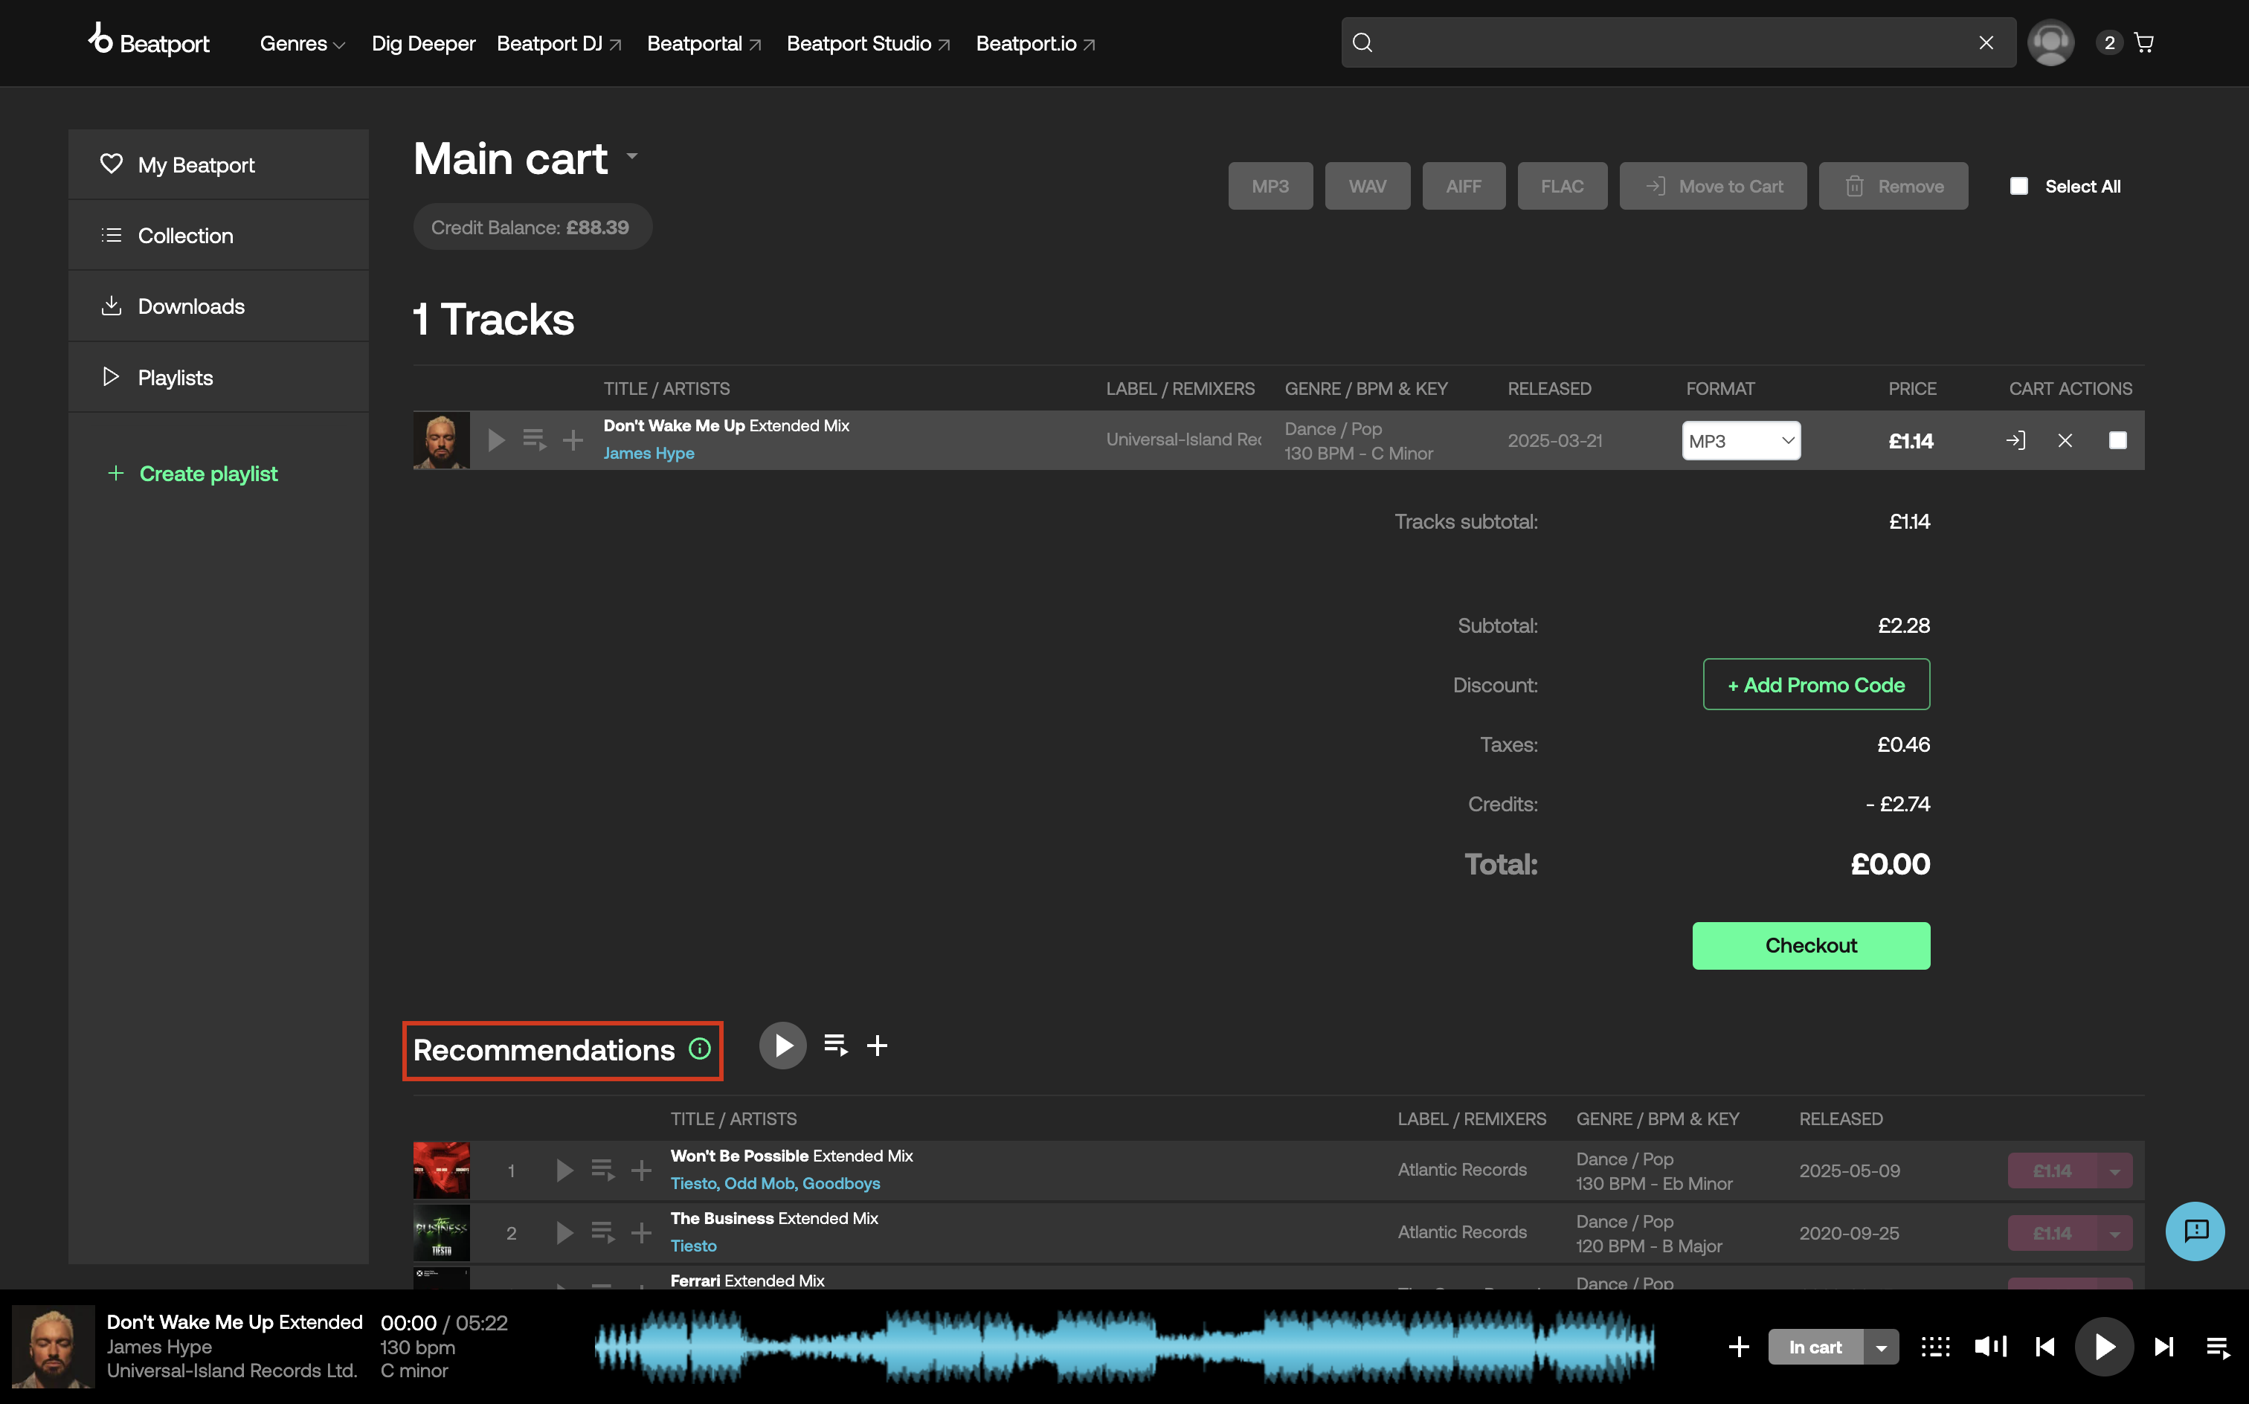Click Add Promo Code
2249x1404 pixels.
coord(1816,684)
